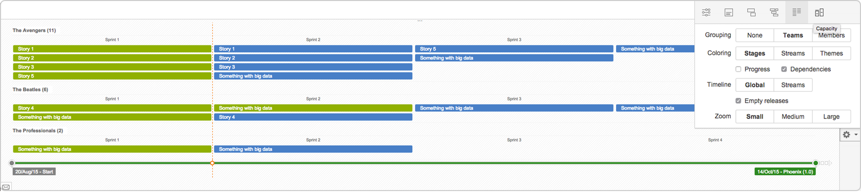Click the text columns view icon
Image resolution: width=861 pixels, height=195 pixels.
pyautogui.click(x=797, y=12)
